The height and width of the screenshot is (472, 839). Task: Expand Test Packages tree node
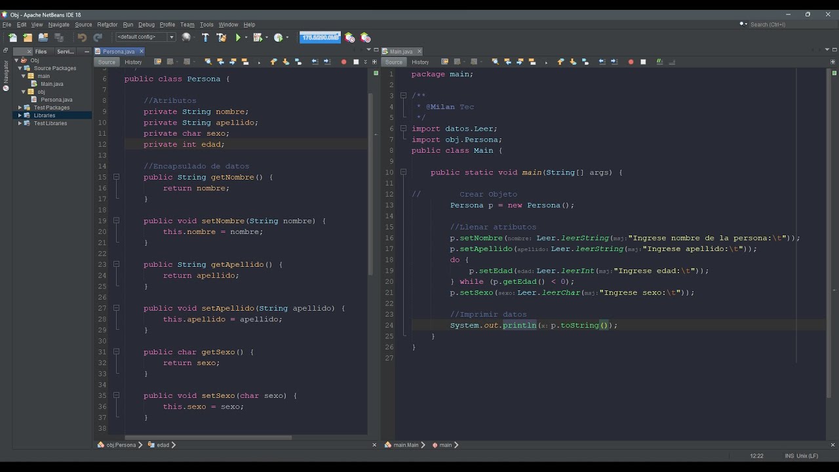pyautogui.click(x=20, y=108)
